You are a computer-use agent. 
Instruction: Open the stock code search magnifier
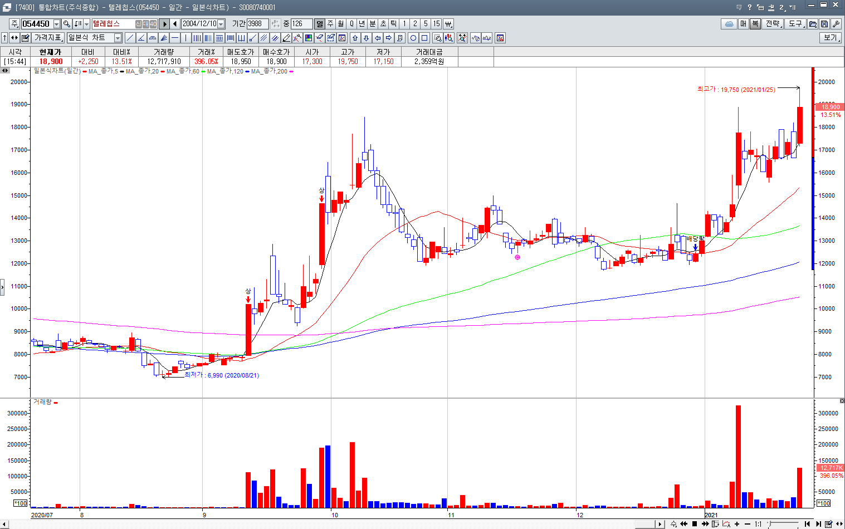pos(67,24)
